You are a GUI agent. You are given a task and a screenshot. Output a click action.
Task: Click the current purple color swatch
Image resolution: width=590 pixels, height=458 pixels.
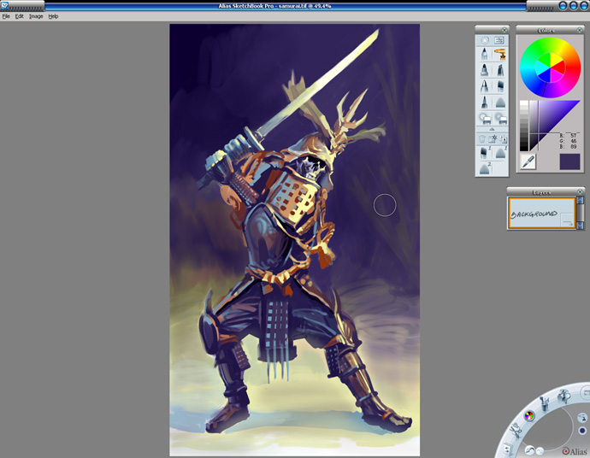point(569,161)
